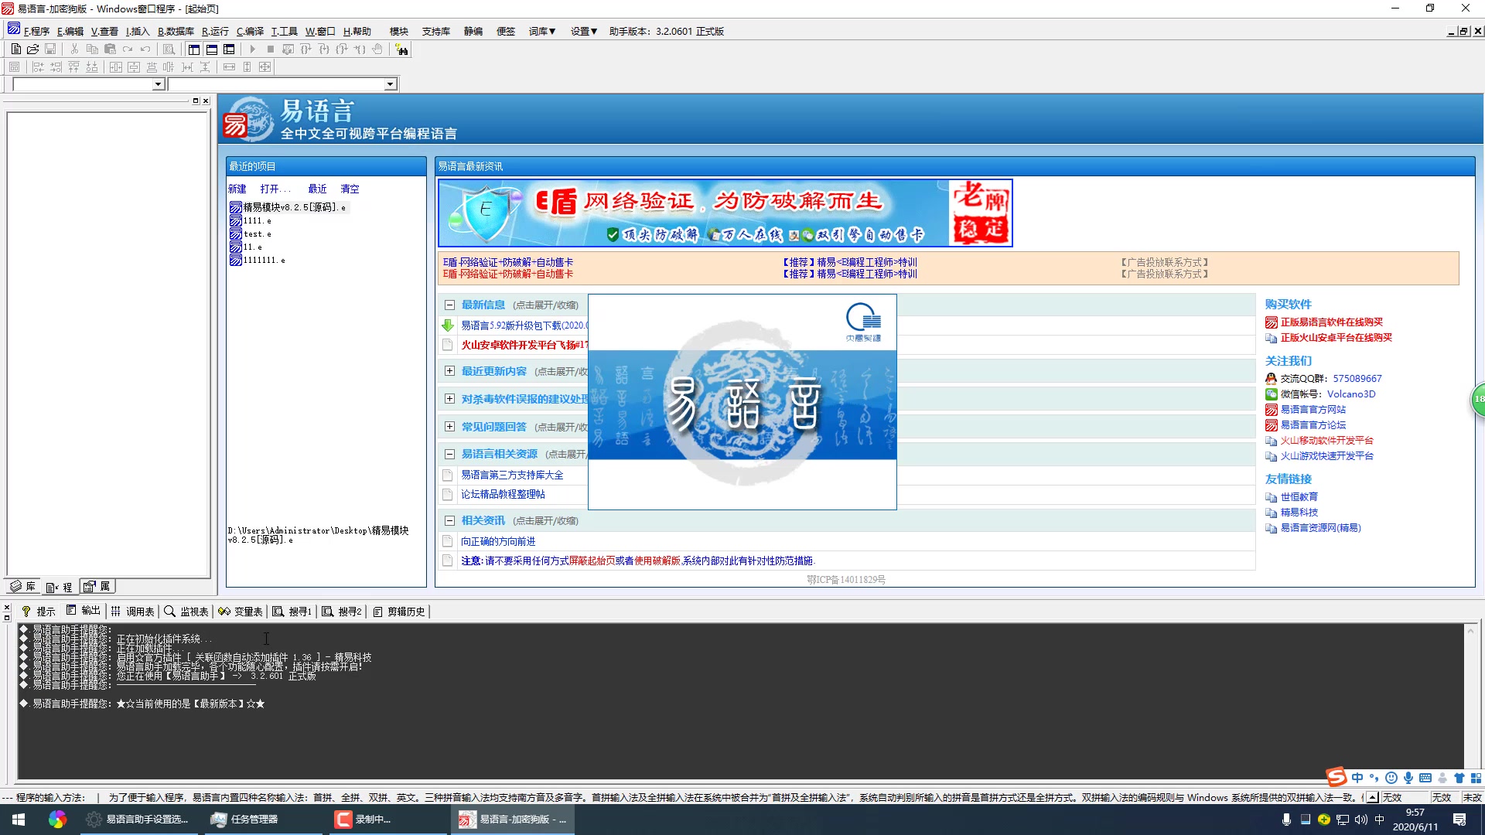Click the Sogou input method logo icon

click(x=1336, y=777)
